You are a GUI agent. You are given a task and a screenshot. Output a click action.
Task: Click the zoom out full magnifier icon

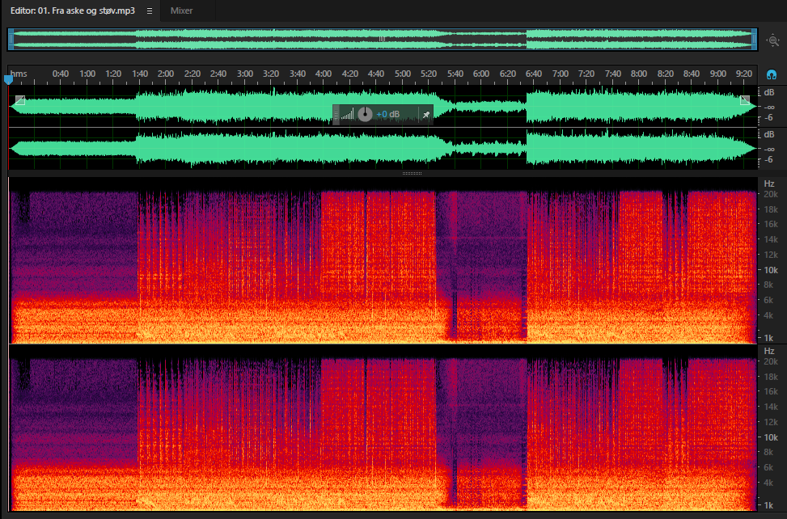click(x=773, y=40)
